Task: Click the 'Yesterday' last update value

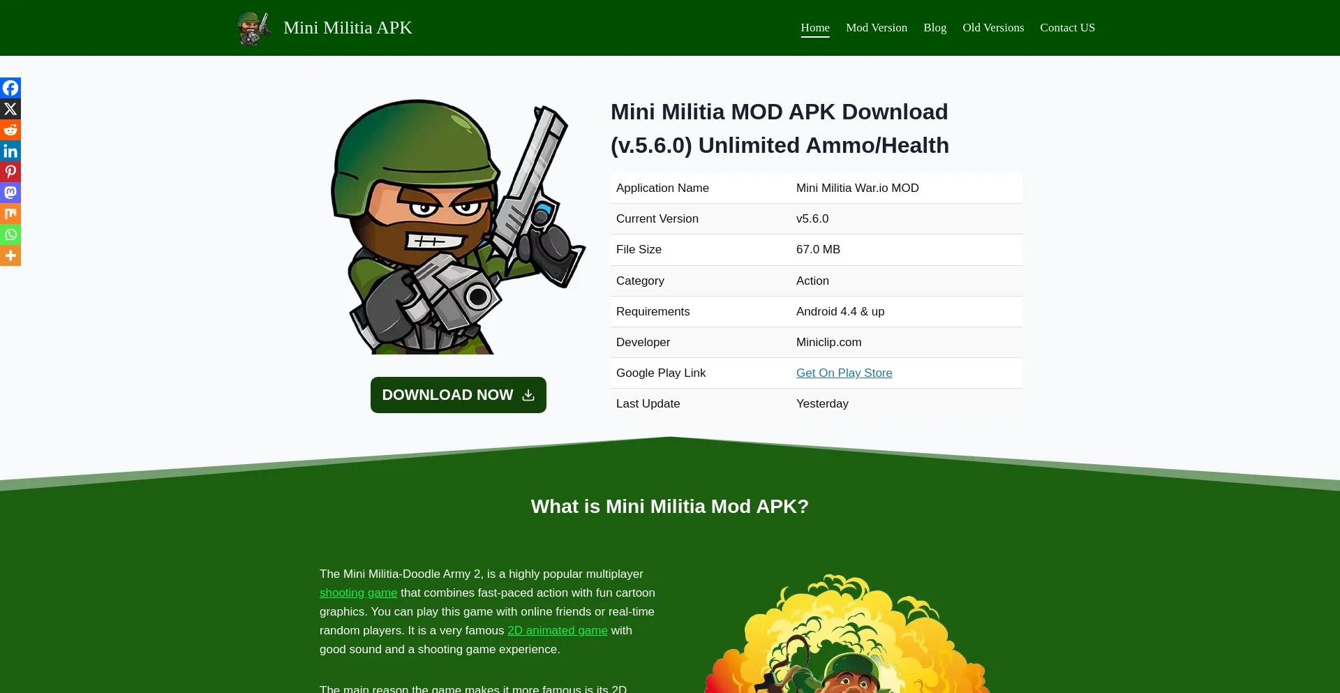Action: (822, 403)
